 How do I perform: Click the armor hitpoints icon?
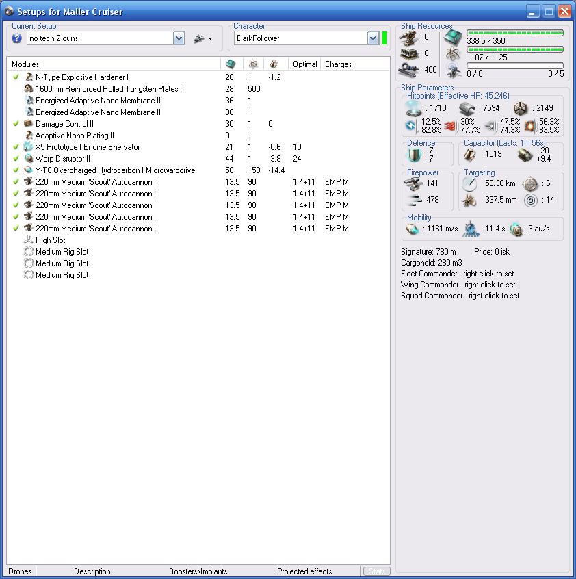click(467, 109)
